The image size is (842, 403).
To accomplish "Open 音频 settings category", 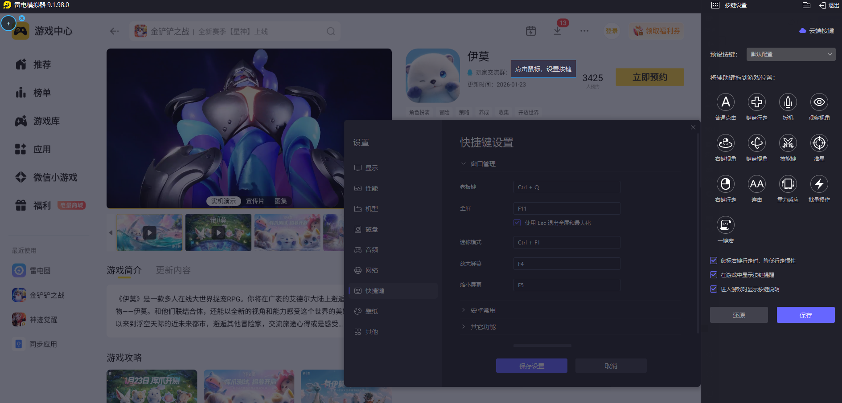I will 393,250.
